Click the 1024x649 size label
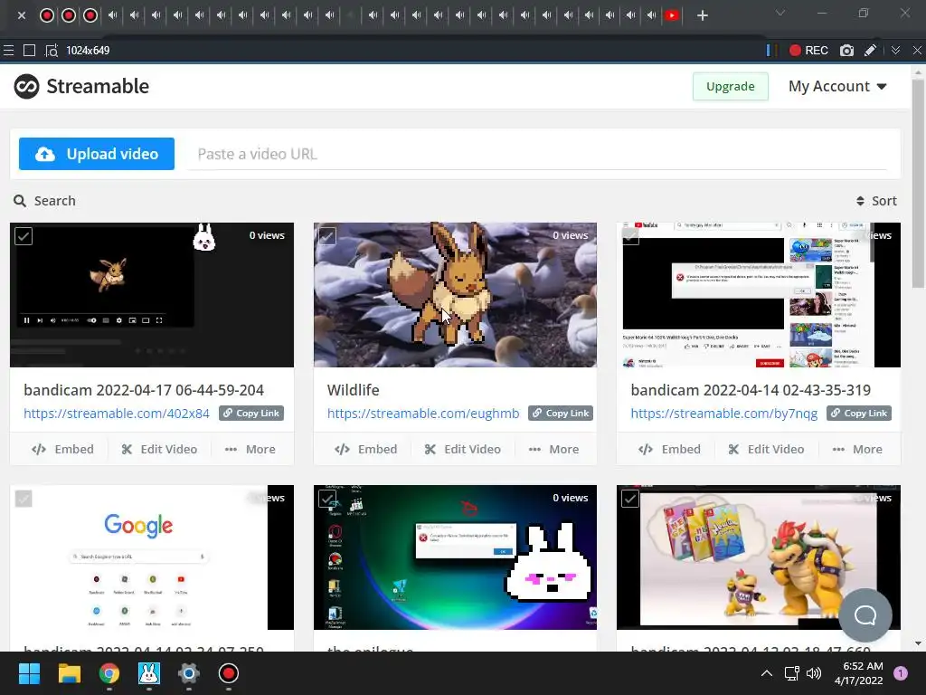This screenshot has width=926, height=695. click(88, 51)
